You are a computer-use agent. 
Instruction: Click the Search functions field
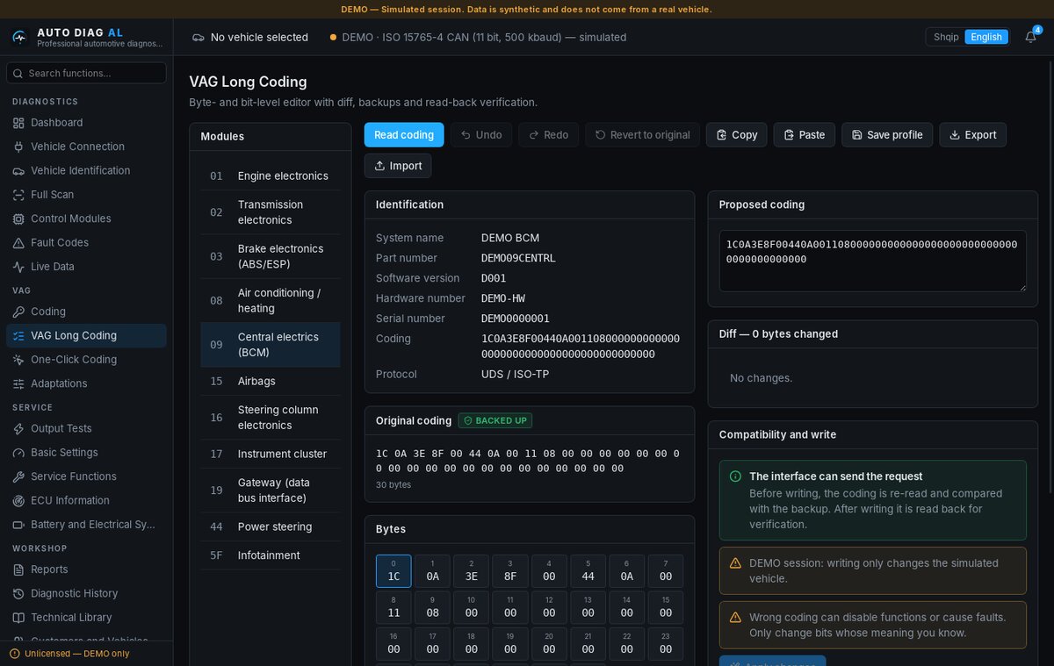[x=86, y=73]
